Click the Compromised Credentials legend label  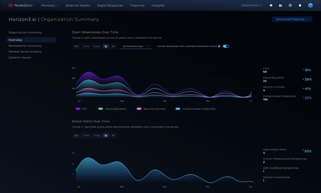tap(199, 109)
